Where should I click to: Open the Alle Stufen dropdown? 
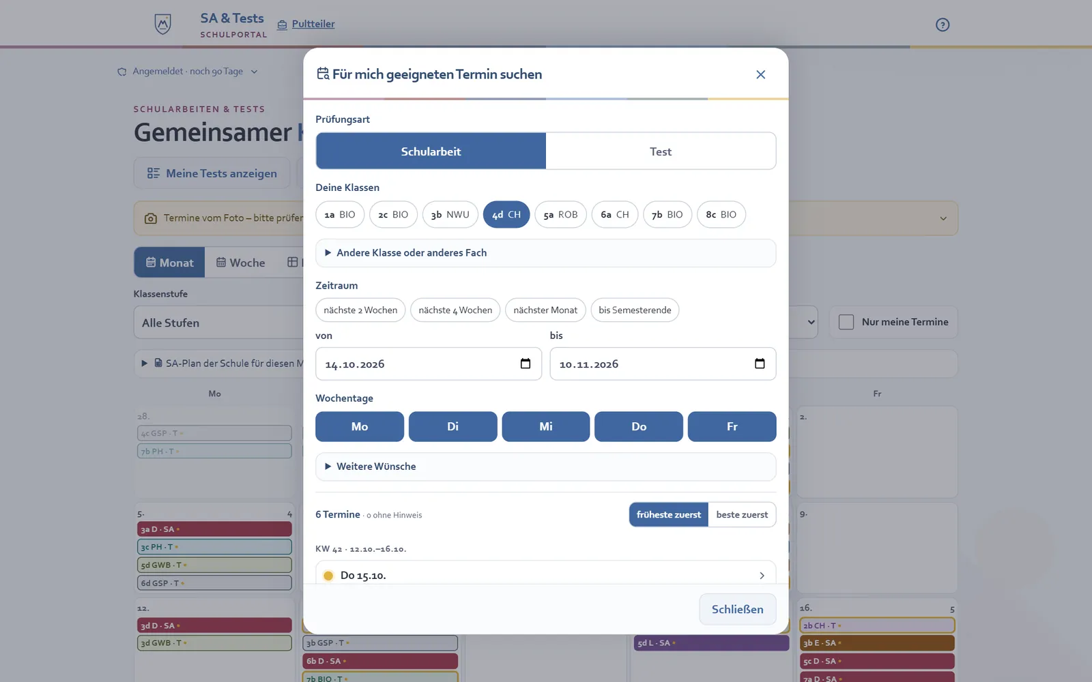coord(218,323)
